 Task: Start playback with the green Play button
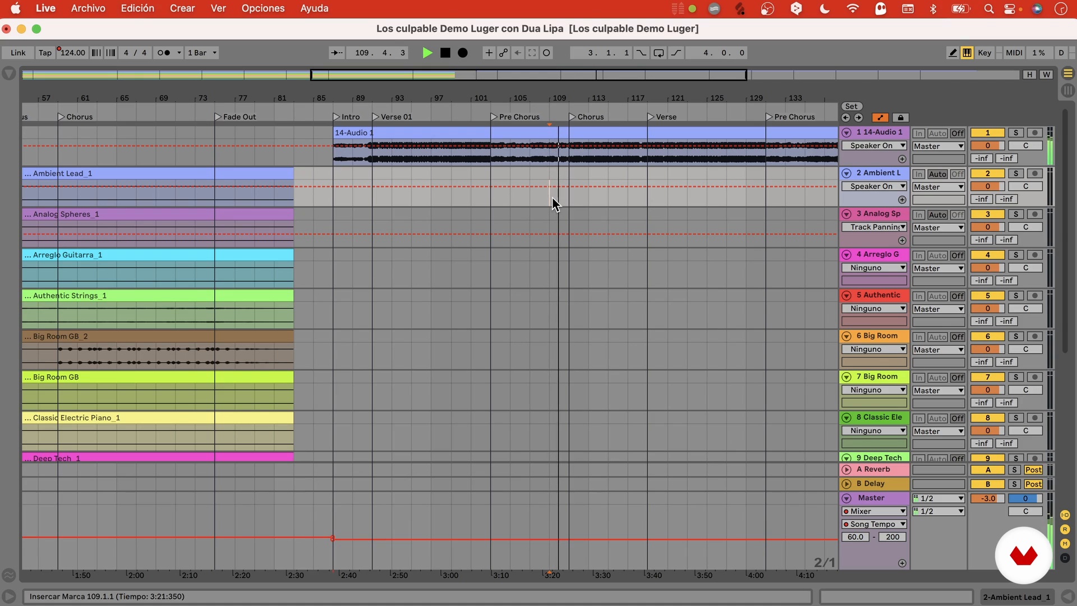(x=427, y=53)
